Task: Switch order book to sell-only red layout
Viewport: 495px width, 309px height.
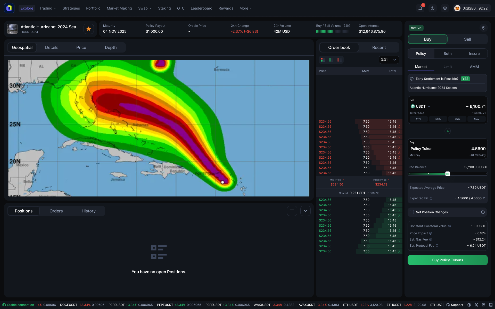Action: [x=340, y=59]
